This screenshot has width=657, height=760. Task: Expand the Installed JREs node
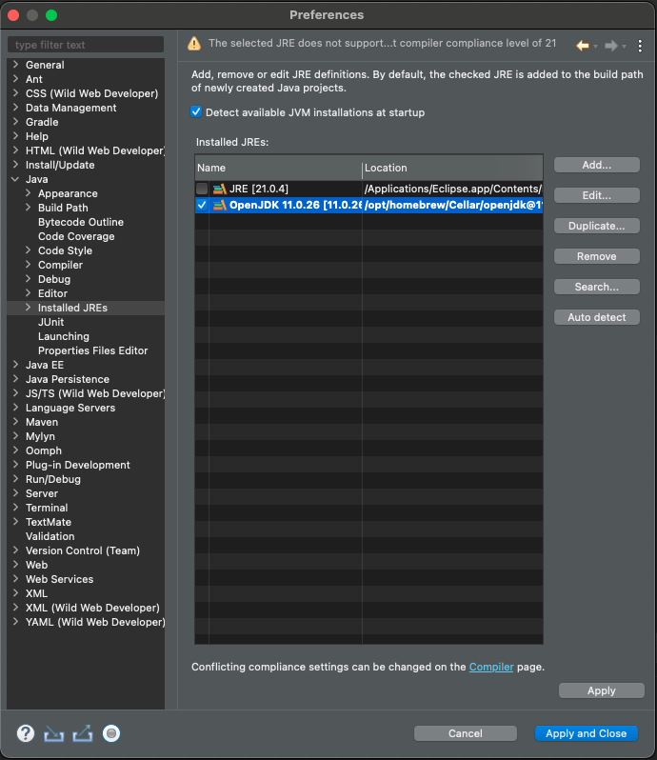point(29,308)
